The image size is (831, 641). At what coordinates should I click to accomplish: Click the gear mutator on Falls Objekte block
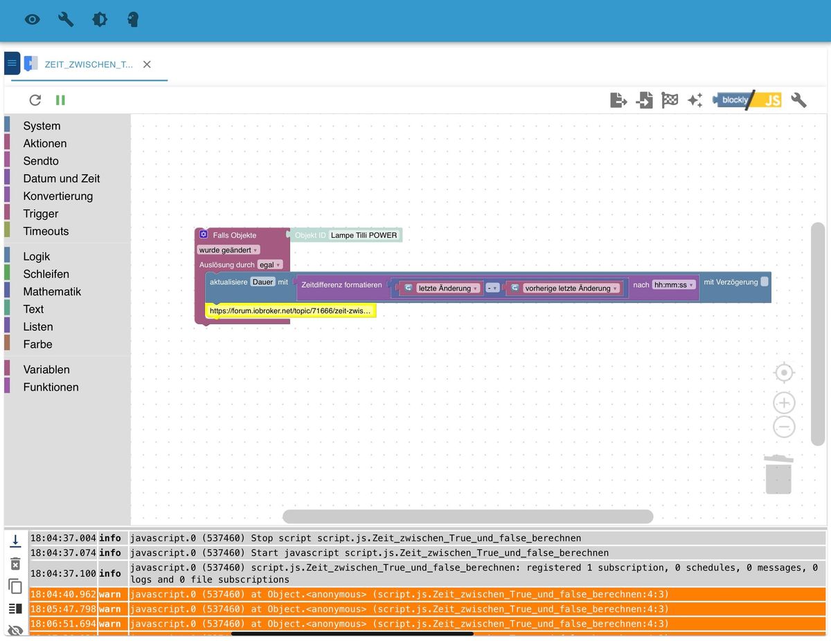[x=204, y=235]
